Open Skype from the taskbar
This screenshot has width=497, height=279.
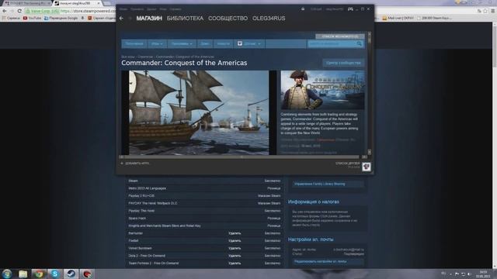[x=55, y=274]
